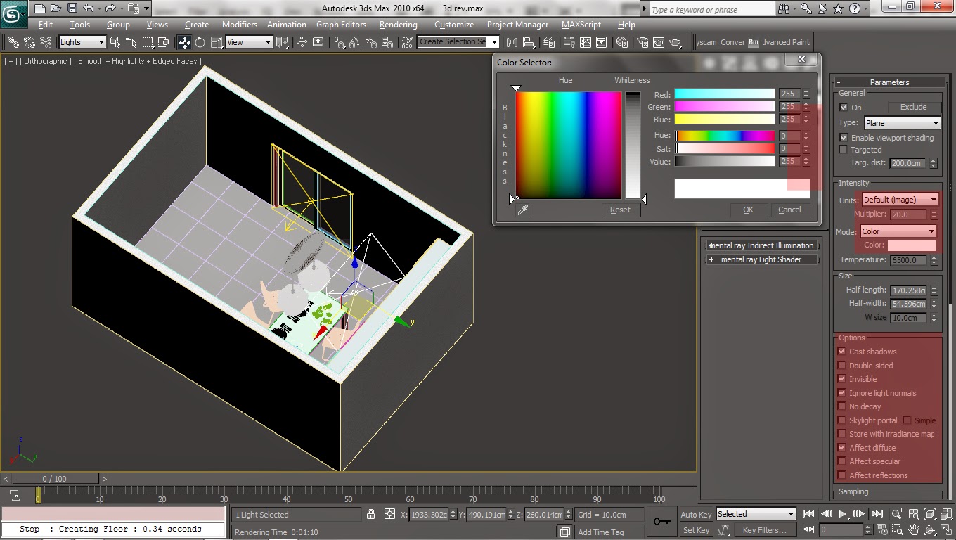The image size is (956, 540).
Task: Open the light Type dropdown showing Plane
Action: pyautogui.click(x=902, y=123)
